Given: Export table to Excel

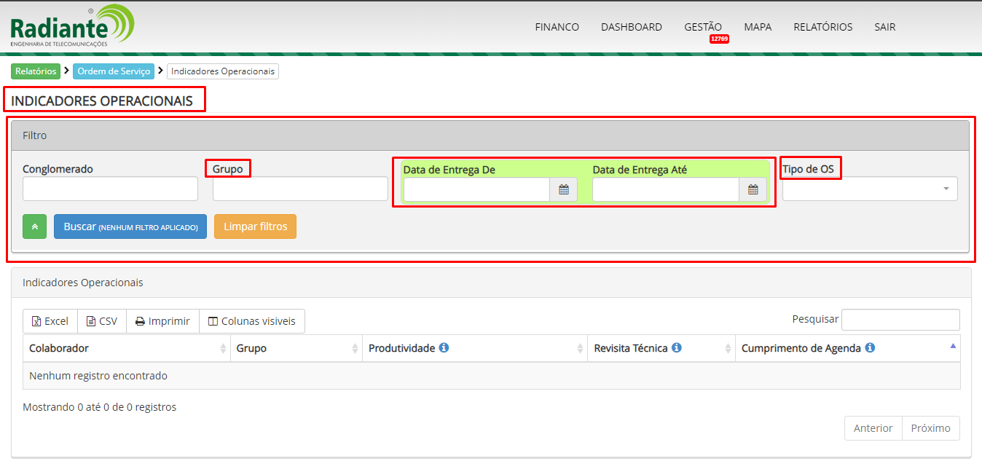Looking at the screenshot, I should point(50,321).
